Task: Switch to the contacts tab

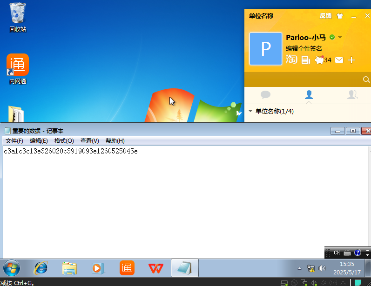Action: pyautogui.click(x=309, y=95)
